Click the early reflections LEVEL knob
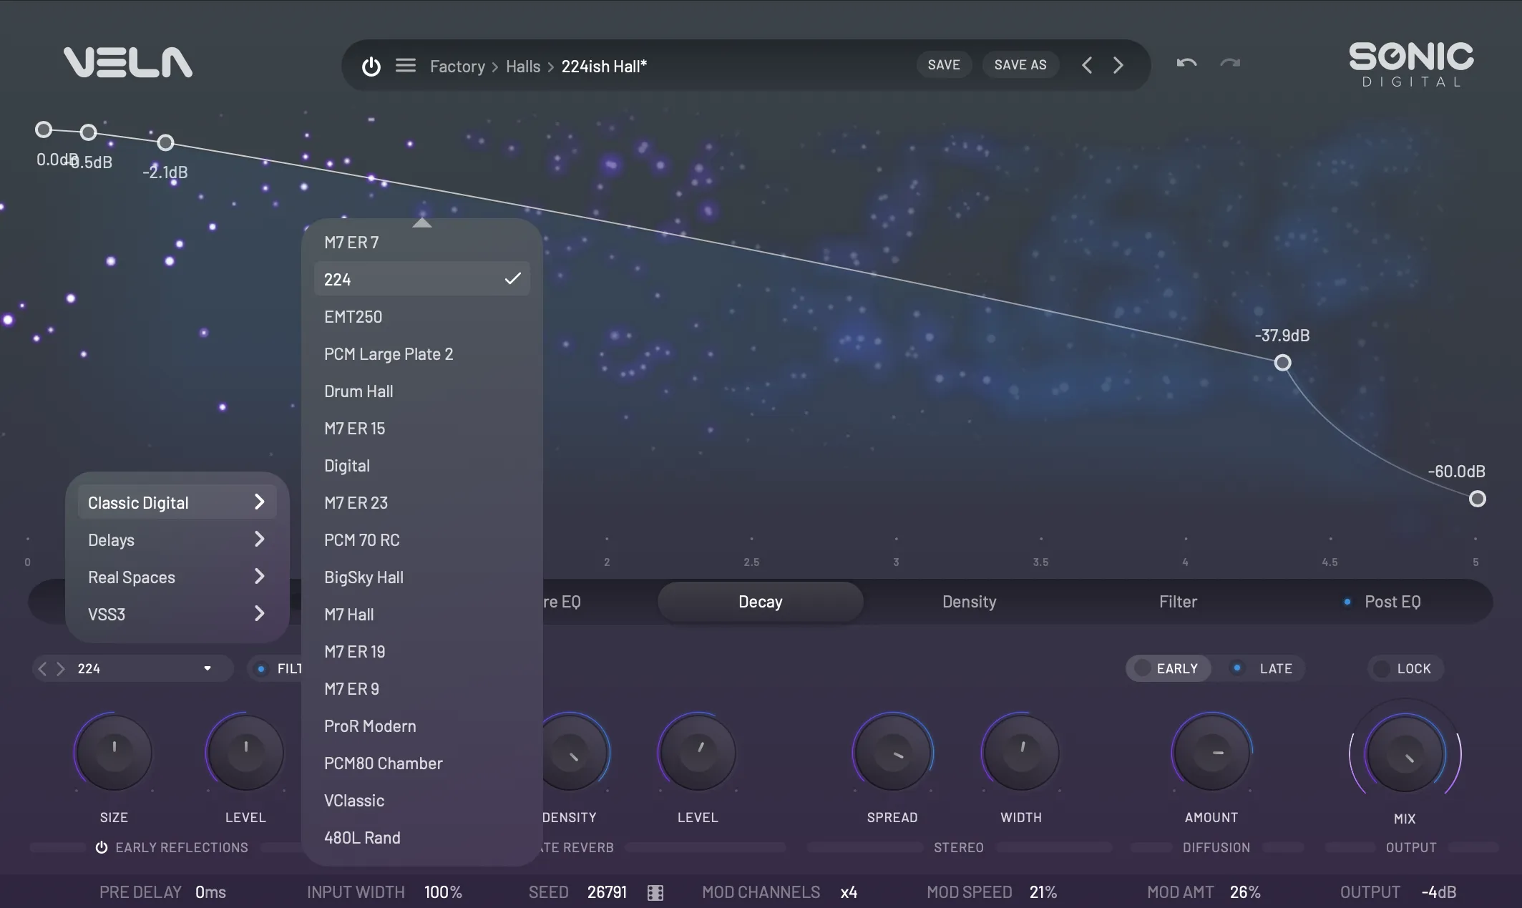Viewport: 1522px width, 908px height. pos(245,752)
